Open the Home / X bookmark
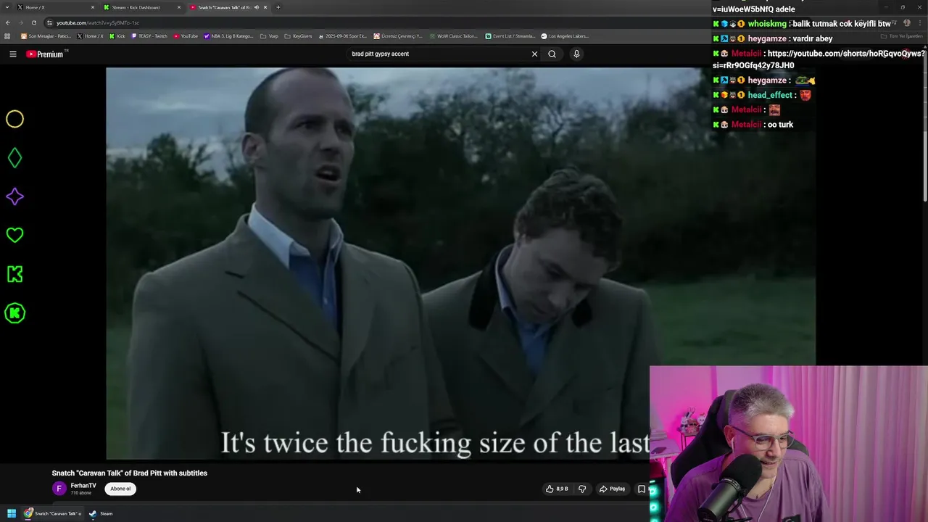The height and width of the screenshot is (522, 928). pos(90,36)
